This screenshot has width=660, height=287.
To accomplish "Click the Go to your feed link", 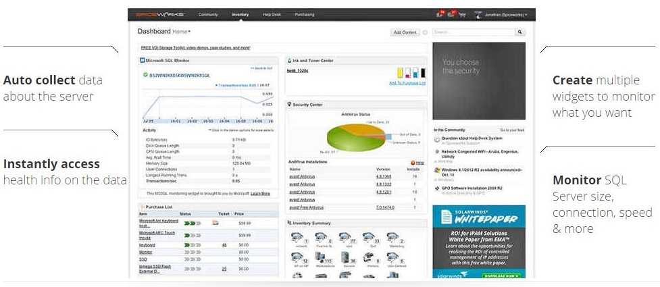I will [x=512, y=130].
